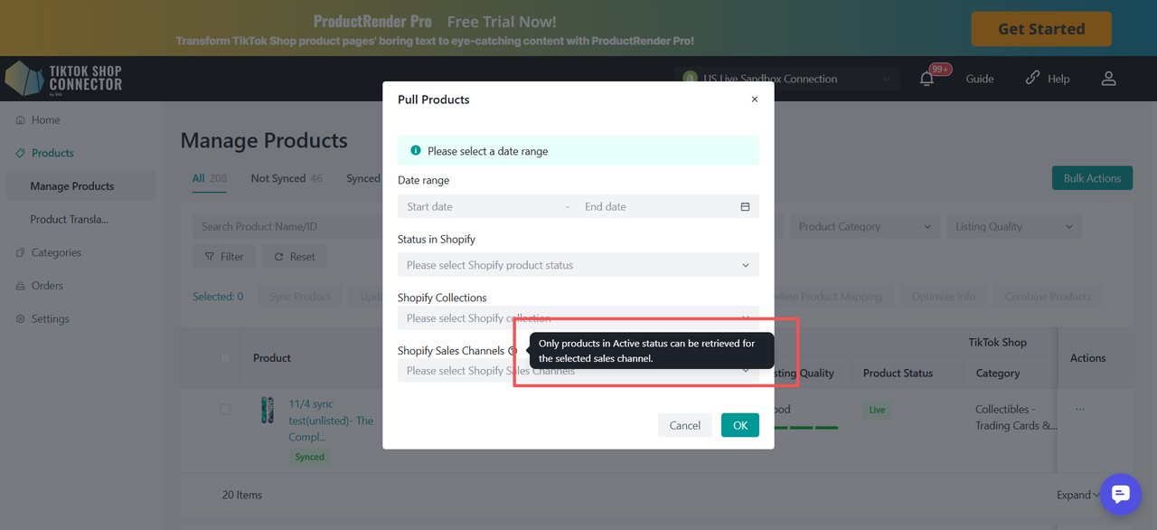Open the user account profile icon
This screenshot has width=1157, height=530.
point(1109,79)
